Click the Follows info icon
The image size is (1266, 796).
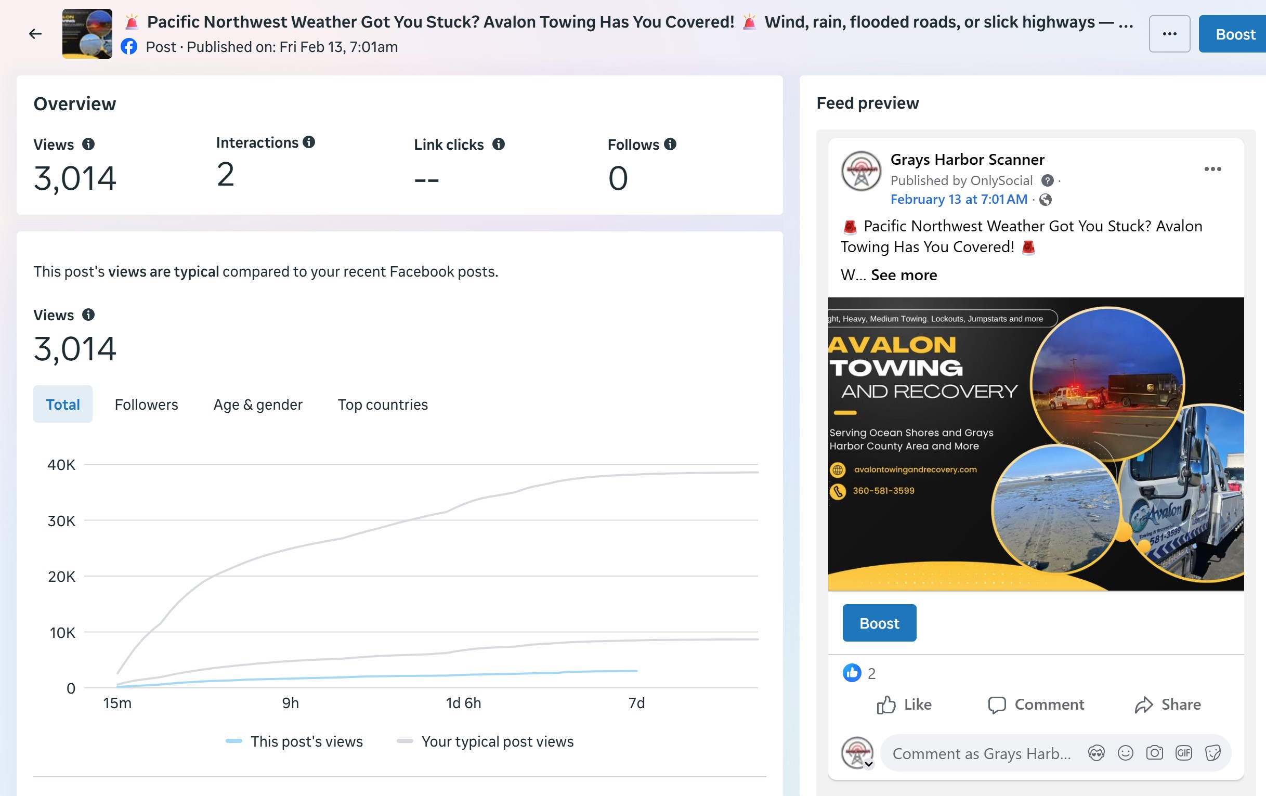click(670, 144)
